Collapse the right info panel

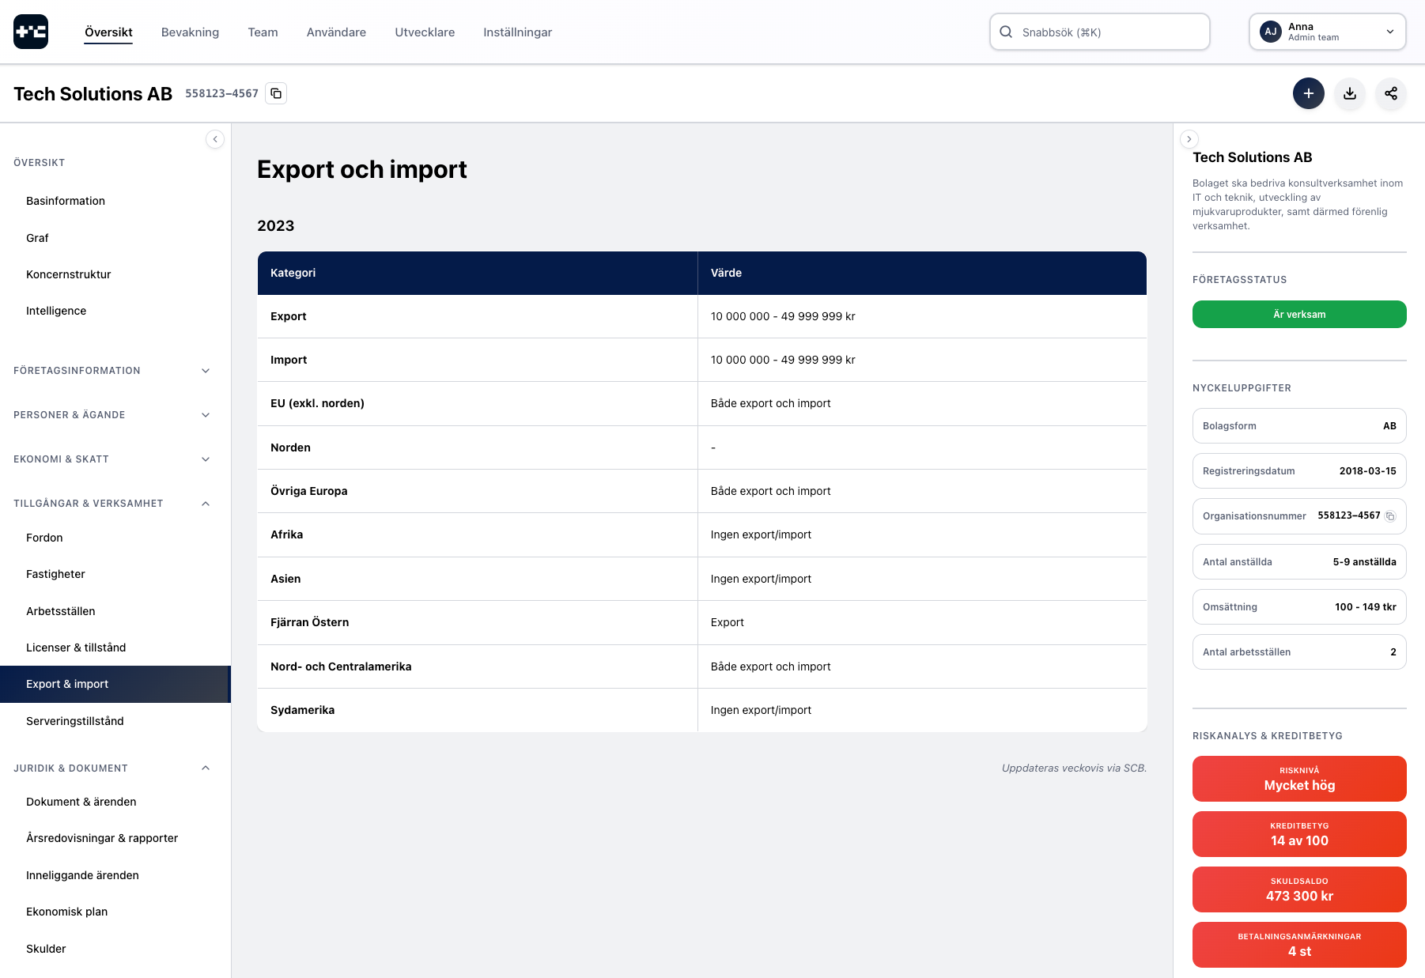click(1189, 139)
